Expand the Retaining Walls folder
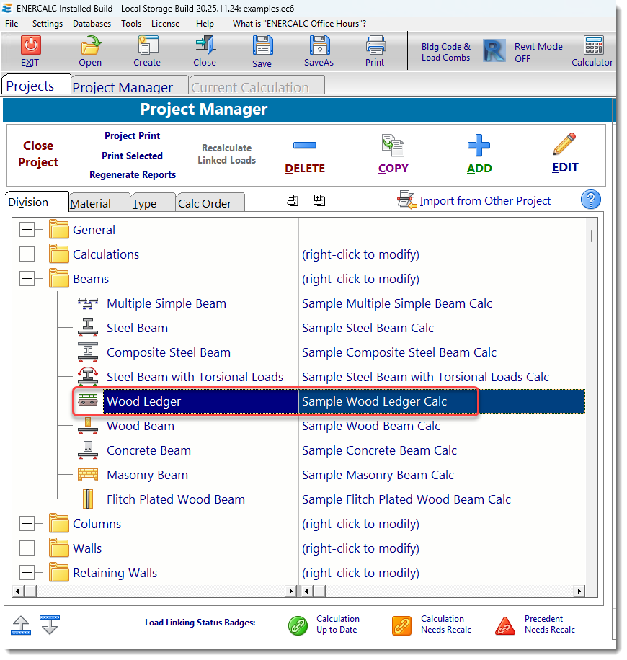Viewport: 627px width, 660px height. [27, 573]
